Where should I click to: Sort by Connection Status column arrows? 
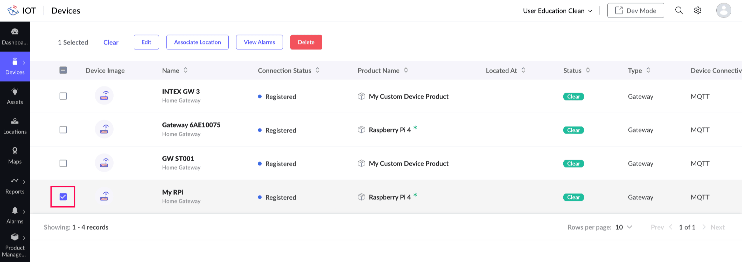(317, 70)
